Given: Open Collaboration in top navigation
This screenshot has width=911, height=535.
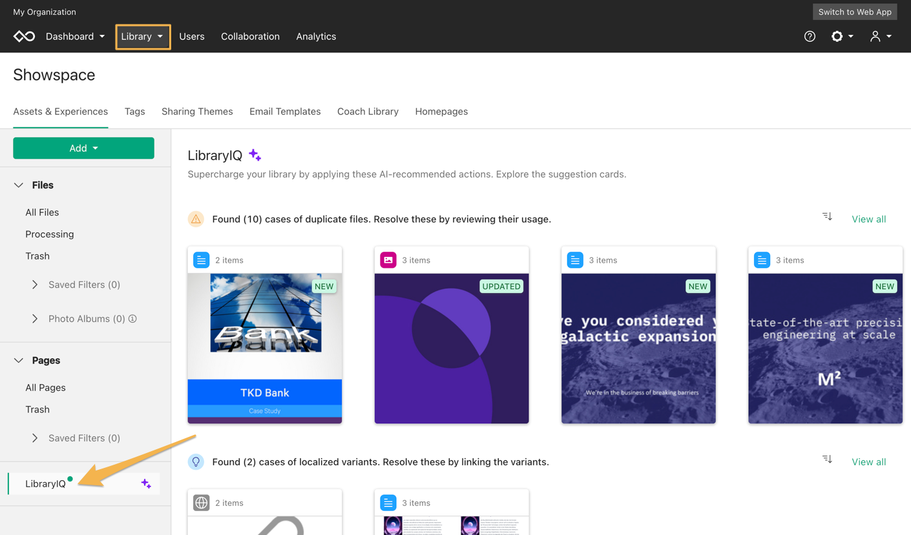Looking at the screenshot, I should (250, 36).
